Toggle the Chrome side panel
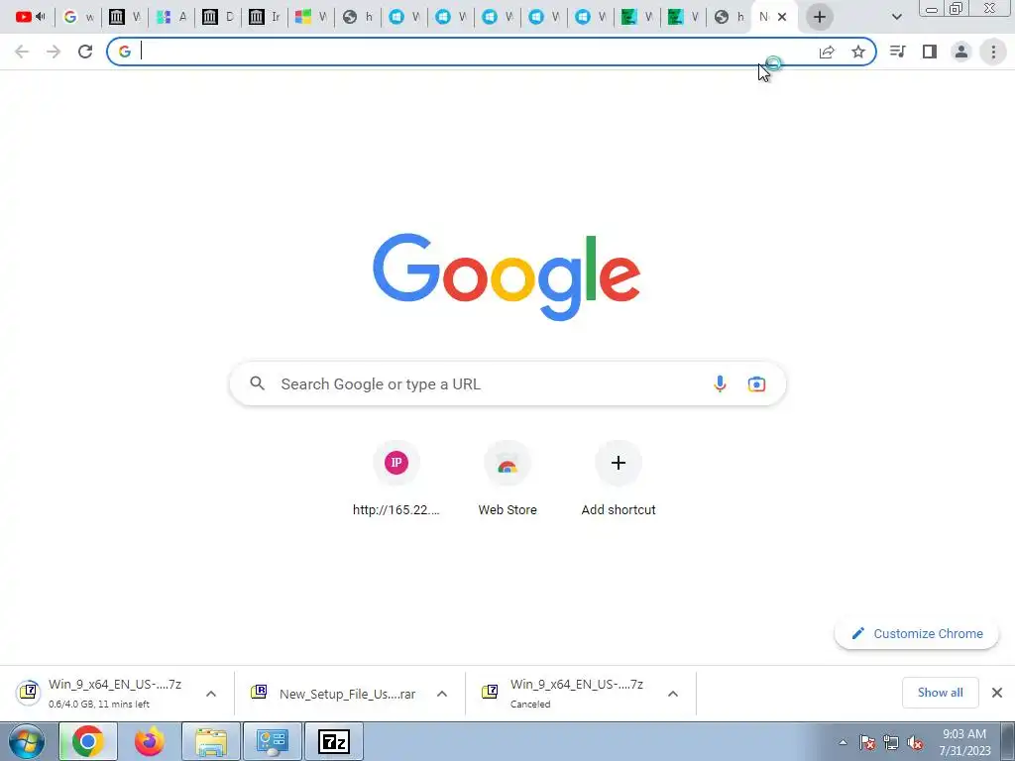1015x761 pixels. [x=930, y=52]
